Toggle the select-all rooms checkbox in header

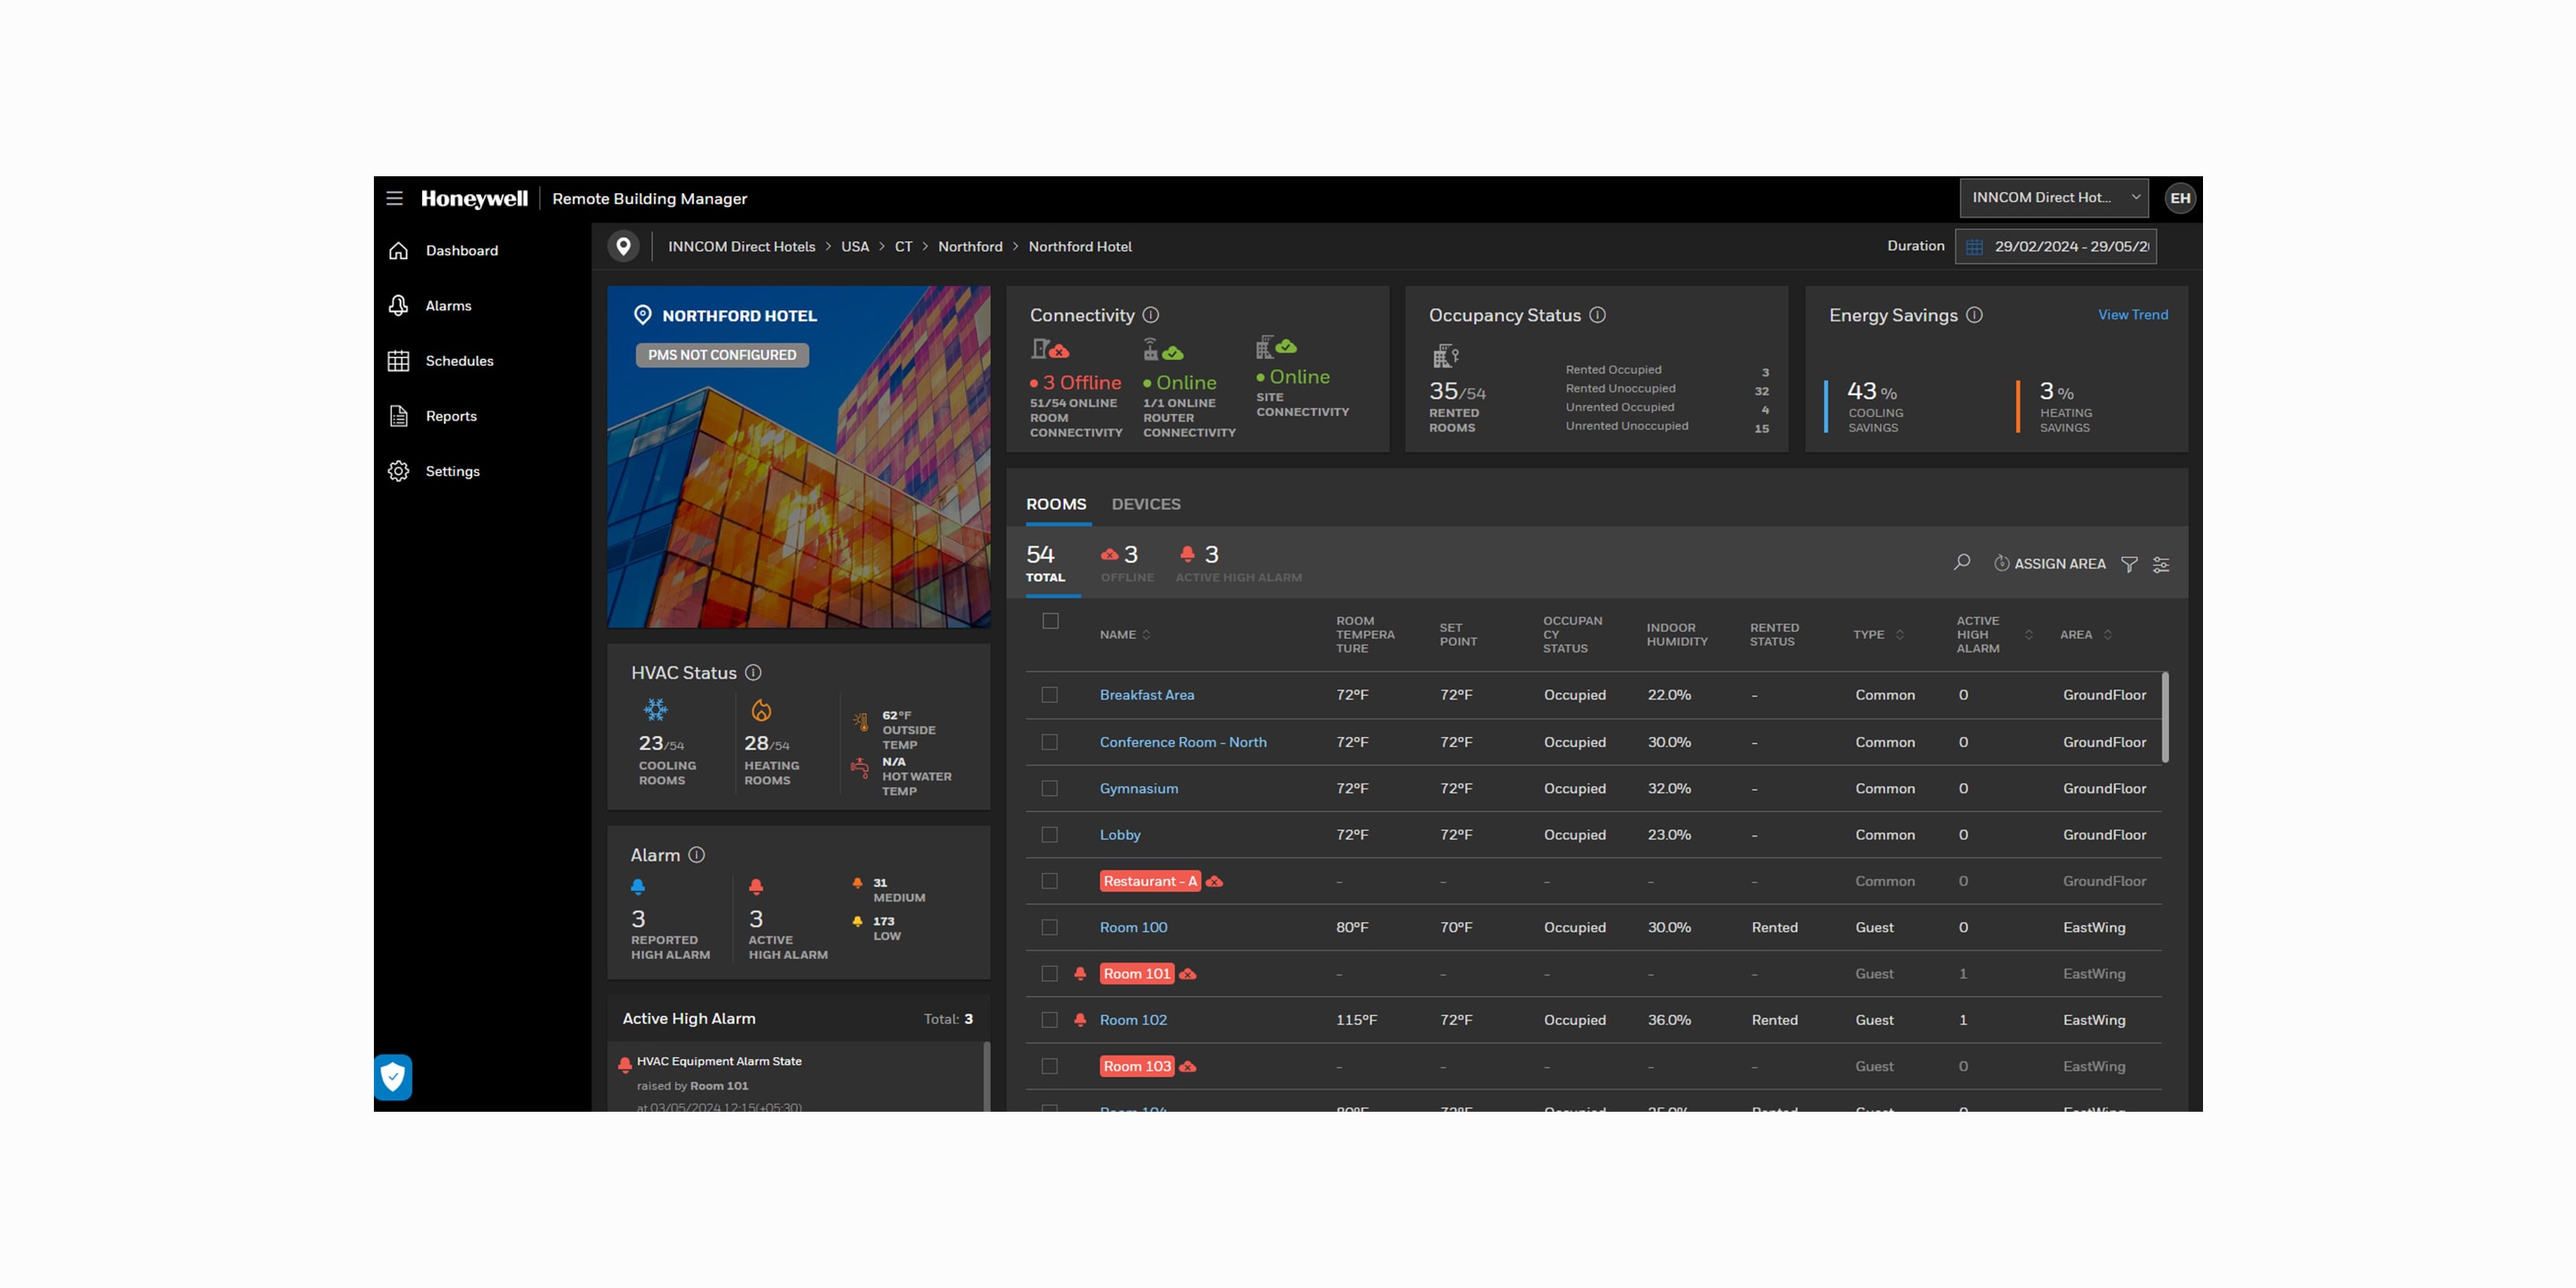click(1050, 621)
